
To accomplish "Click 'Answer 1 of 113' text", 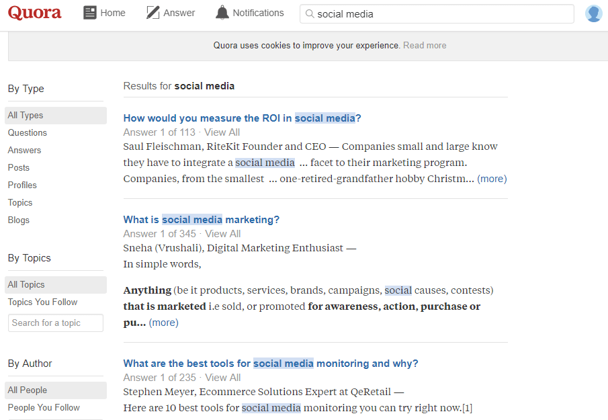I will (x=159, y=132).
